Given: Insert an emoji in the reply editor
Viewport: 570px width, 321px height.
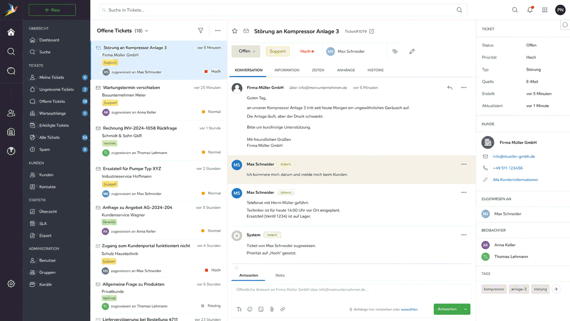Looking at the screenshot, I should tap(250, 309).
